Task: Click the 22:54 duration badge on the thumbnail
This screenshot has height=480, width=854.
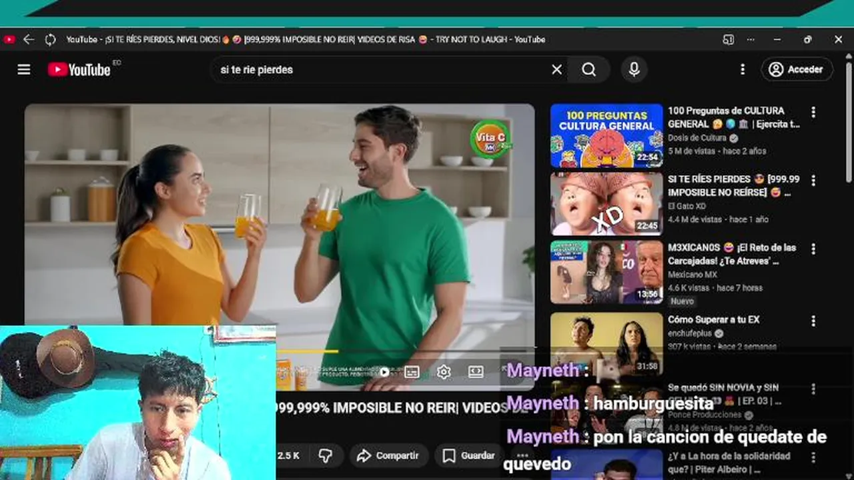Action: (648, 157)
